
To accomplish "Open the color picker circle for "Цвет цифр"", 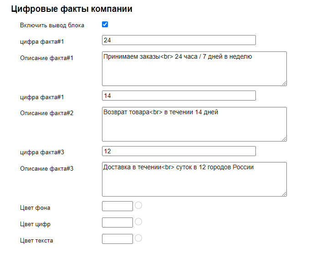I will [138, 222].
